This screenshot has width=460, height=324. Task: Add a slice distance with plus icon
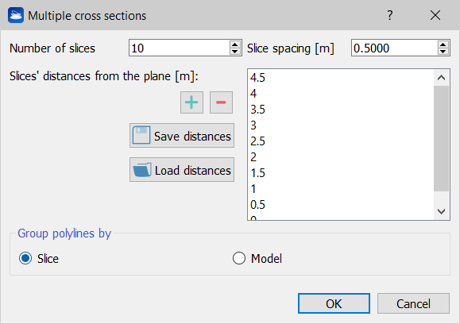[x=191, y=102]
